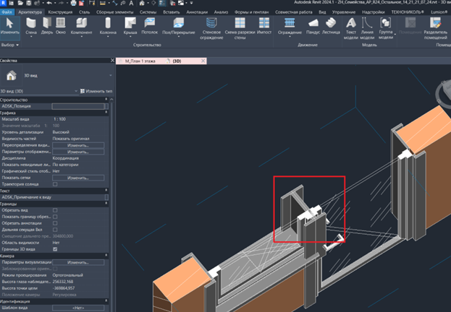Check Показать границу обрезки option
Viewport: 451px width, 312px height.
(55, 217)
